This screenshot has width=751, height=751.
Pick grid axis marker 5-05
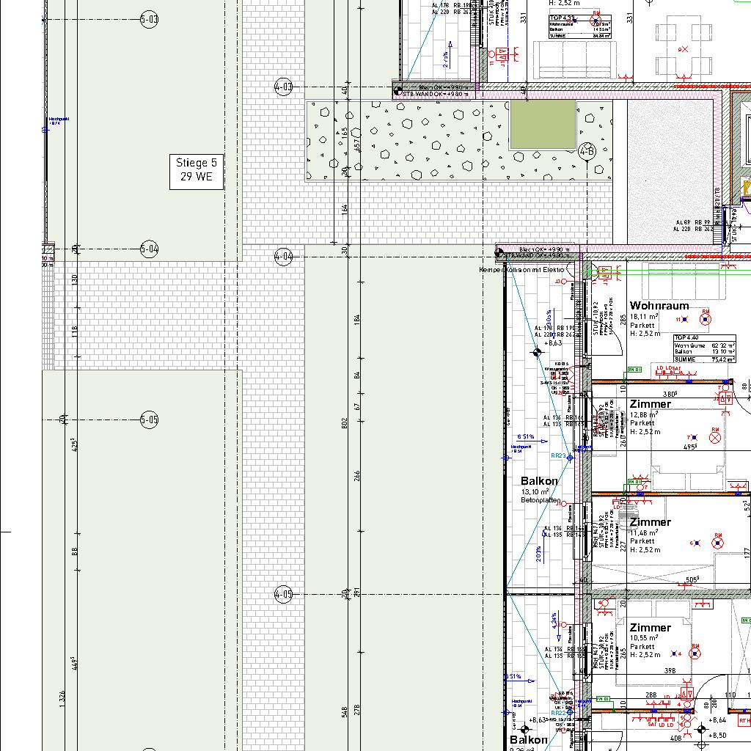149,420
